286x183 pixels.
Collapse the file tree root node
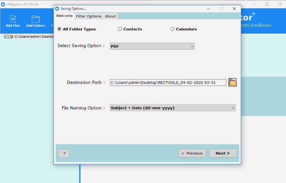coord(2,36)
